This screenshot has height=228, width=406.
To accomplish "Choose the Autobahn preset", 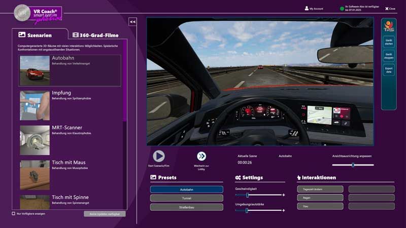I will pos(186,189).
